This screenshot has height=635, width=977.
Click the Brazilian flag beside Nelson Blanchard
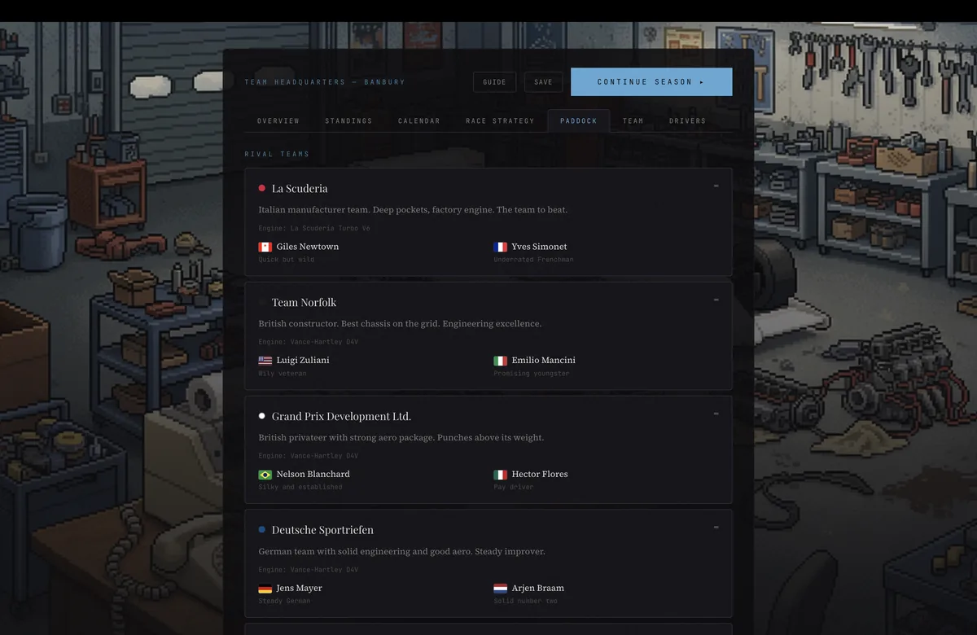click(265, 475)
